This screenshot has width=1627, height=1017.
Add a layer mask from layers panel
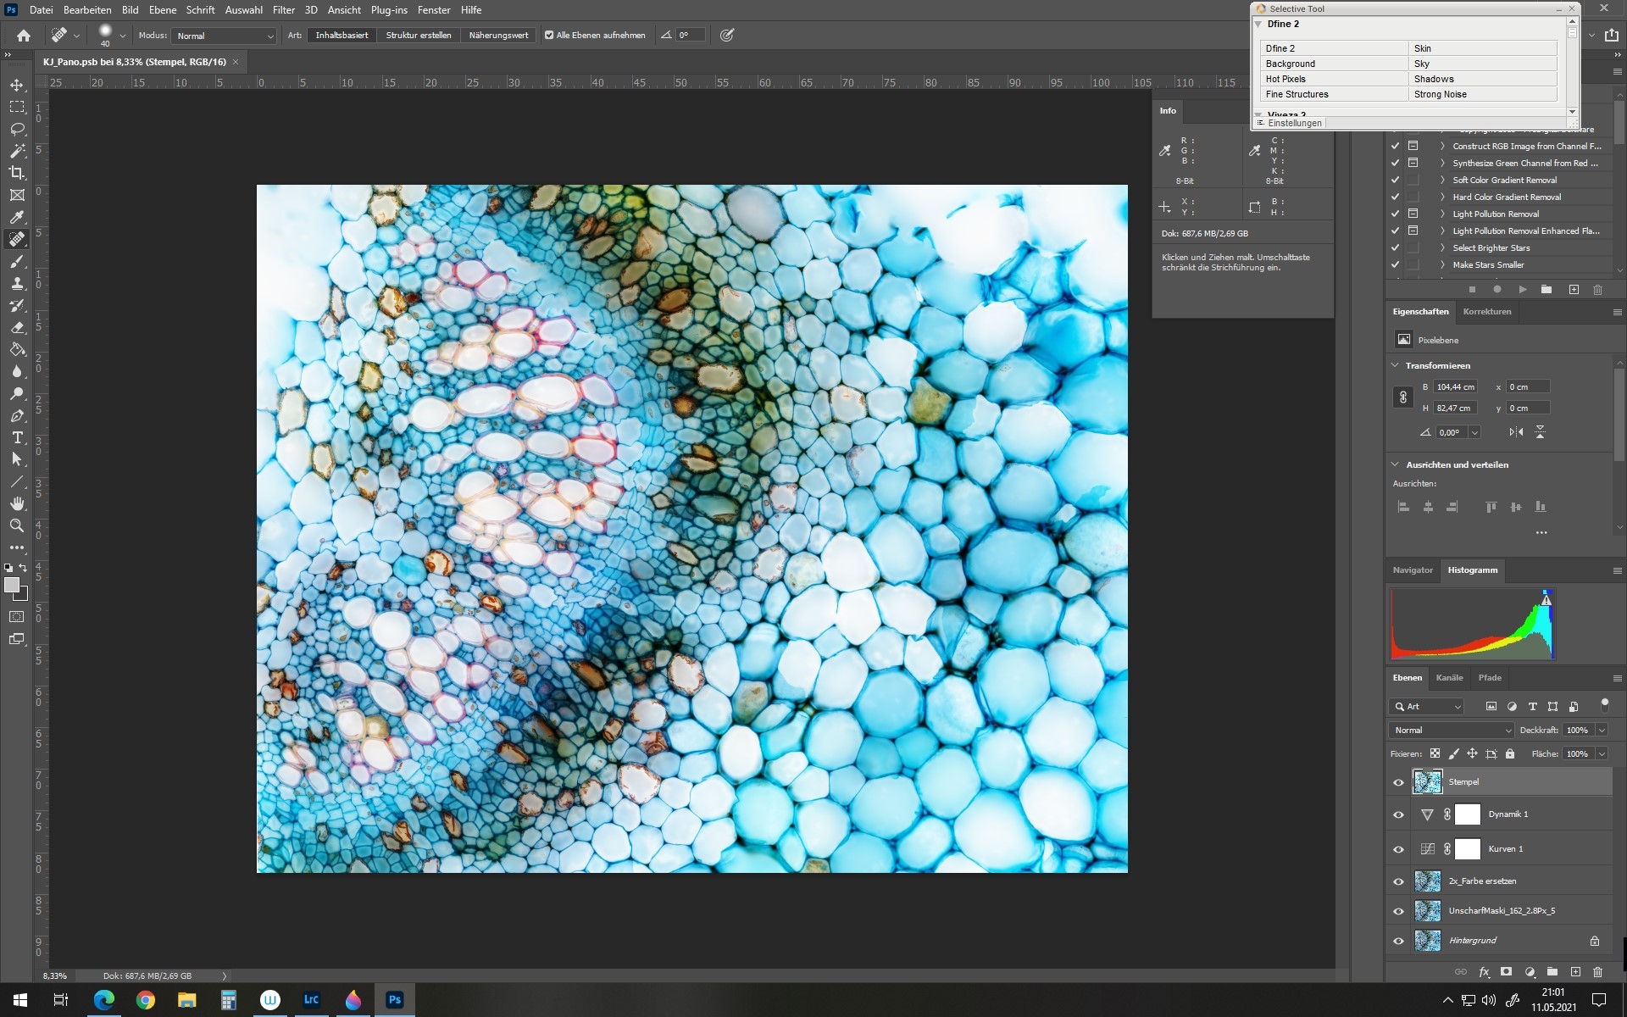tap(1506, 972)
